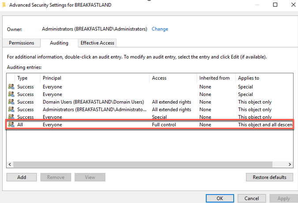Click user icon of the highlighted All entry
298x203 pixels.
click(11, 125)
